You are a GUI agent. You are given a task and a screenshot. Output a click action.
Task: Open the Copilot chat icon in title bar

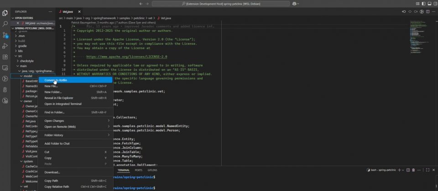click(295, 4)
